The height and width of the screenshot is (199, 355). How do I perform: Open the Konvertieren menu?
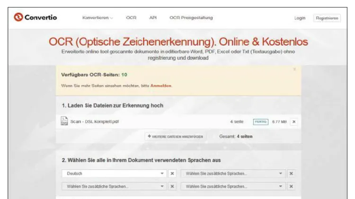pyautogui.click(x=98, y=17)
